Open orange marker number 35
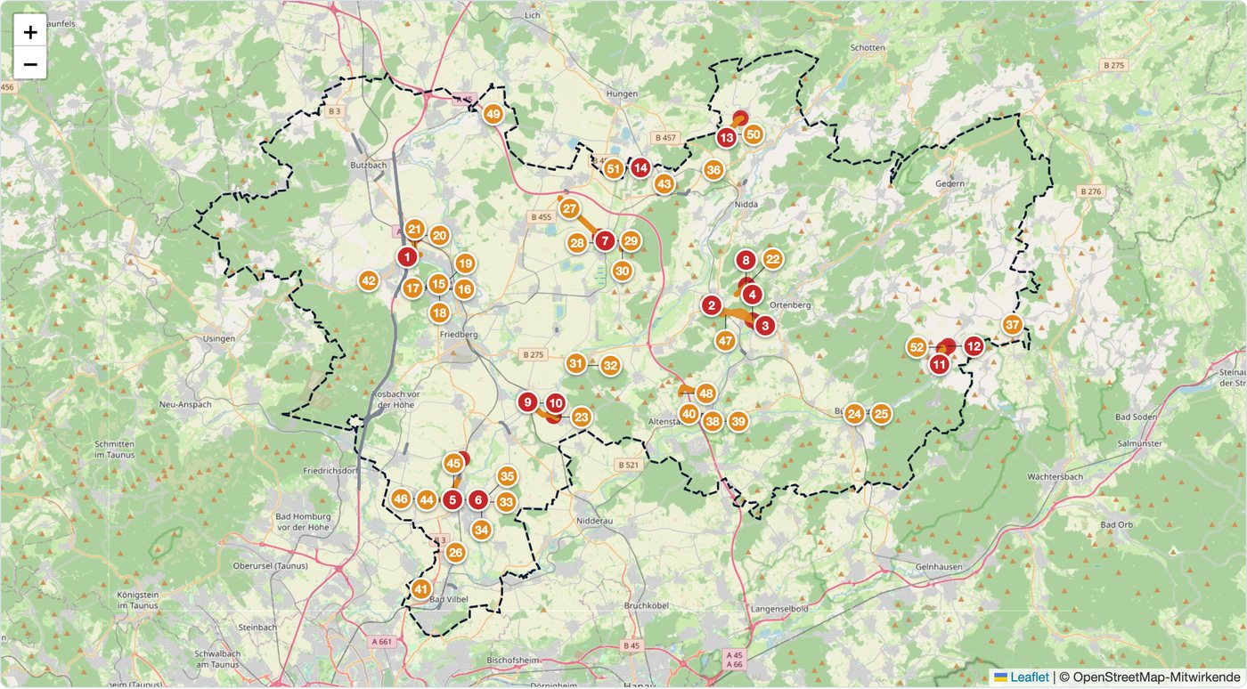Screen dimensions: 1247x689 pos(507,476)
